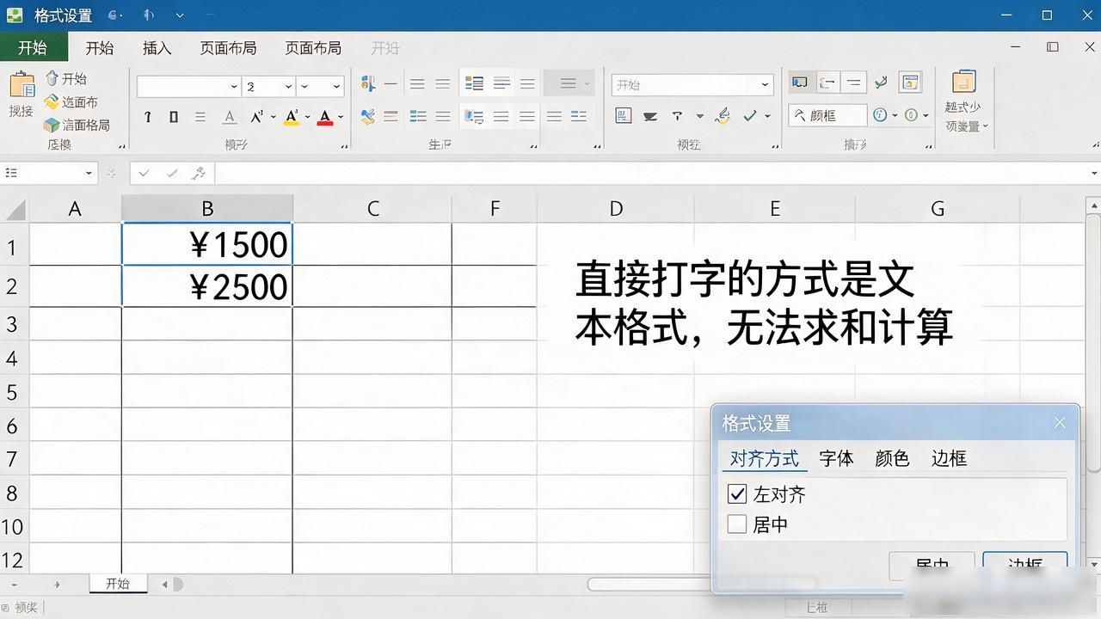Click the vertical scrollbar up arrow

[x=1093, y=205]
